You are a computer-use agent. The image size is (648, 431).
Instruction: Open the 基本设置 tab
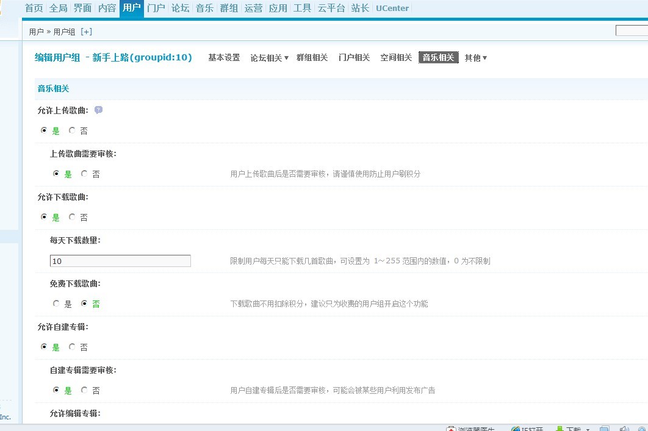tap(224, 58)
